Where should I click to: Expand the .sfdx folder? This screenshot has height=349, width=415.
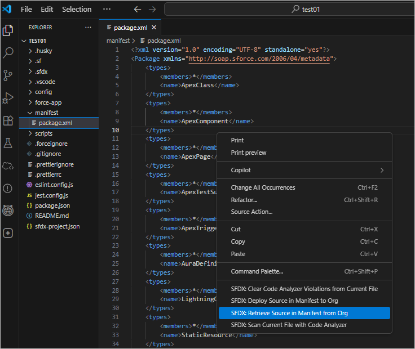59,71
